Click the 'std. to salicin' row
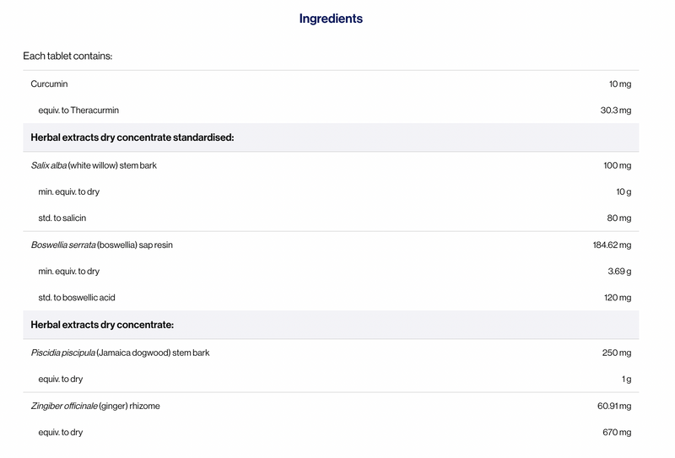675x458 pixels. pos(331,218)
